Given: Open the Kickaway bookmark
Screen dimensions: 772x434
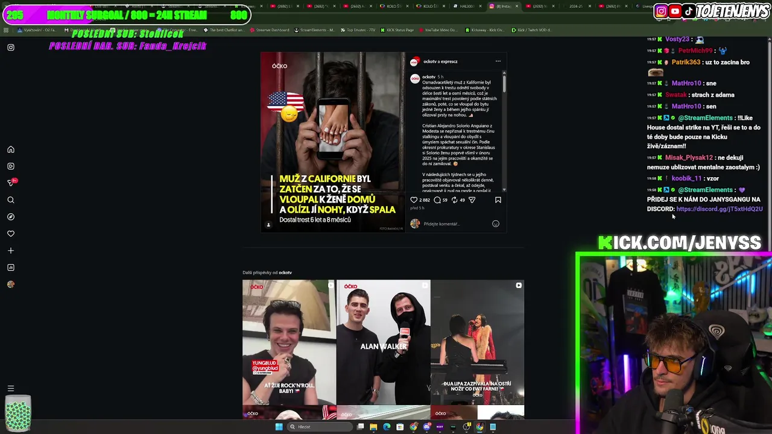Looking at the screenshot, I should [x=484, y=30].
